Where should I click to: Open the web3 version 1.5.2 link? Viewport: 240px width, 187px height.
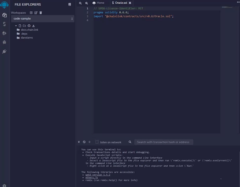click(x=98, y=175)
